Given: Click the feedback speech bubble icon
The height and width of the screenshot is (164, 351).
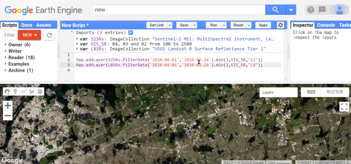Looking at the screenshot, I should pos(322,10).
